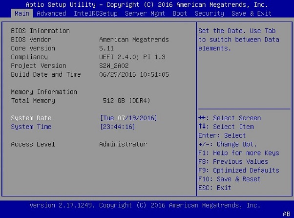The height and width of the screenshot is (218, 294).
Task: Choose F9: Optimized Defaults
Action: (x=238, y=171)
